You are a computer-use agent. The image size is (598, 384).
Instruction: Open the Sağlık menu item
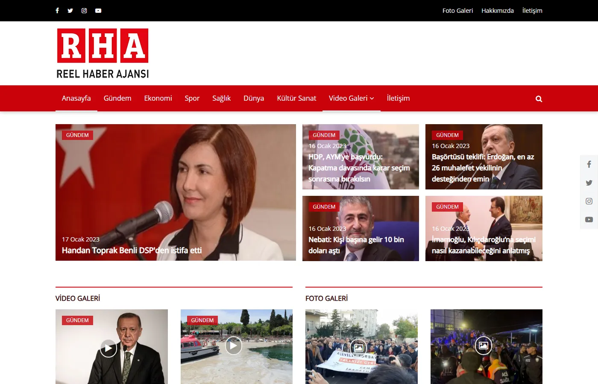[x=221, y=98]
